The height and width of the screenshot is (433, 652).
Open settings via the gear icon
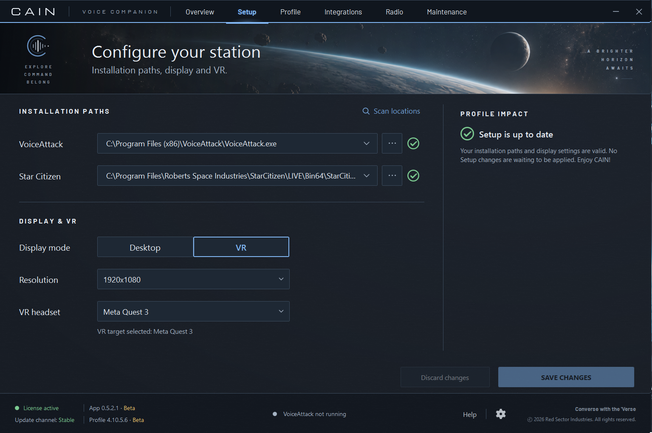coord(501,414)
